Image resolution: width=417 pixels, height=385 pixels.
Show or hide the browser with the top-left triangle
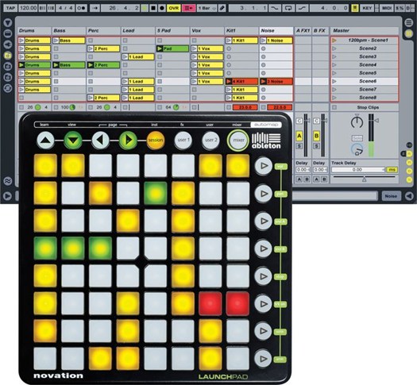pyautogui.click(x=8, y=22)
